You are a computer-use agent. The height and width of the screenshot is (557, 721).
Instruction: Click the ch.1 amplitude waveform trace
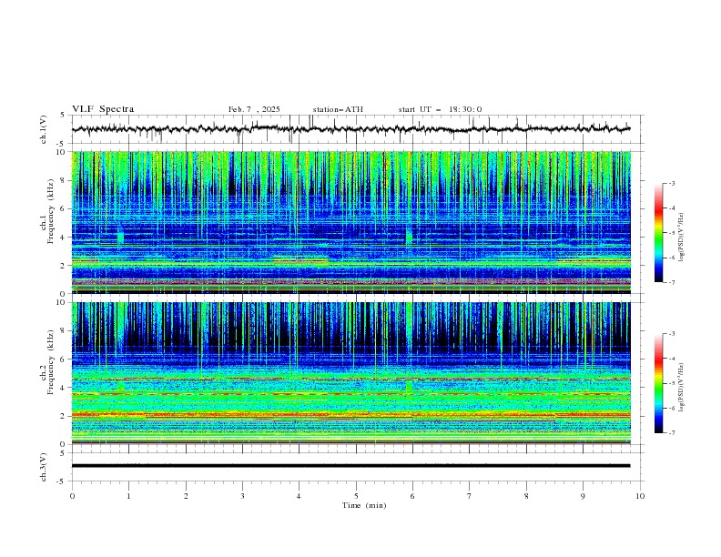click(x=350, y=129)
